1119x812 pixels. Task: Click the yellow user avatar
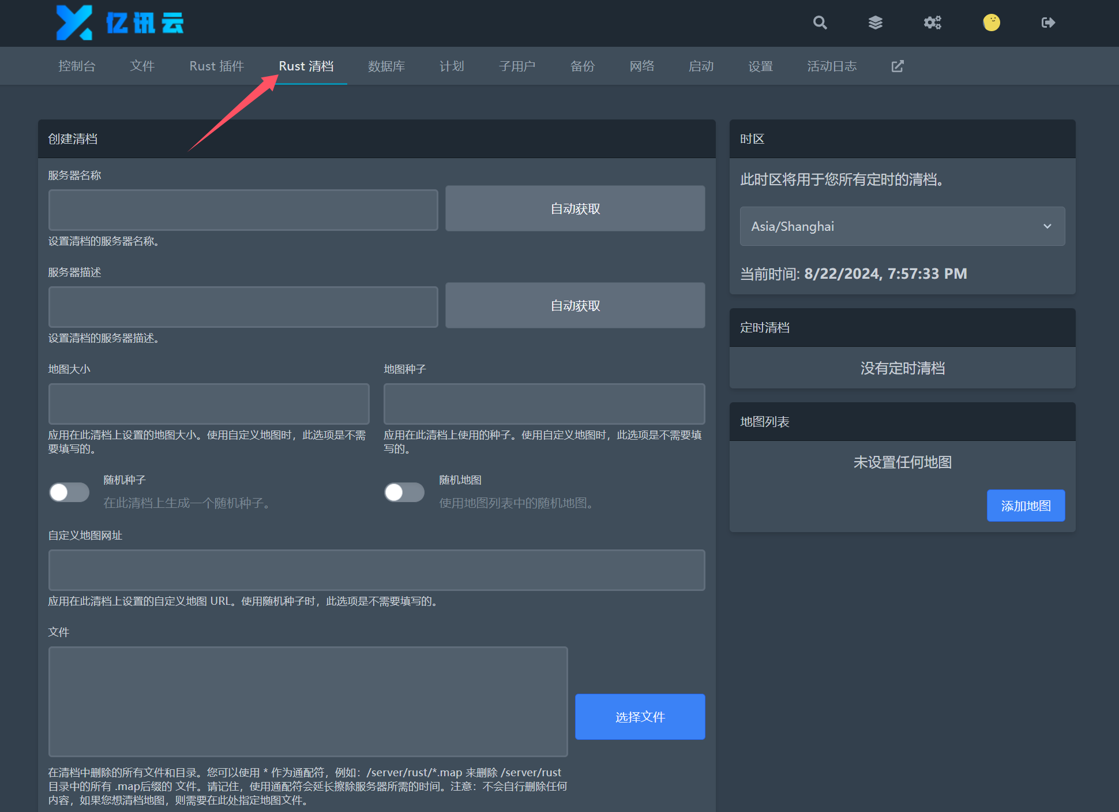click(x=991, y=23)
